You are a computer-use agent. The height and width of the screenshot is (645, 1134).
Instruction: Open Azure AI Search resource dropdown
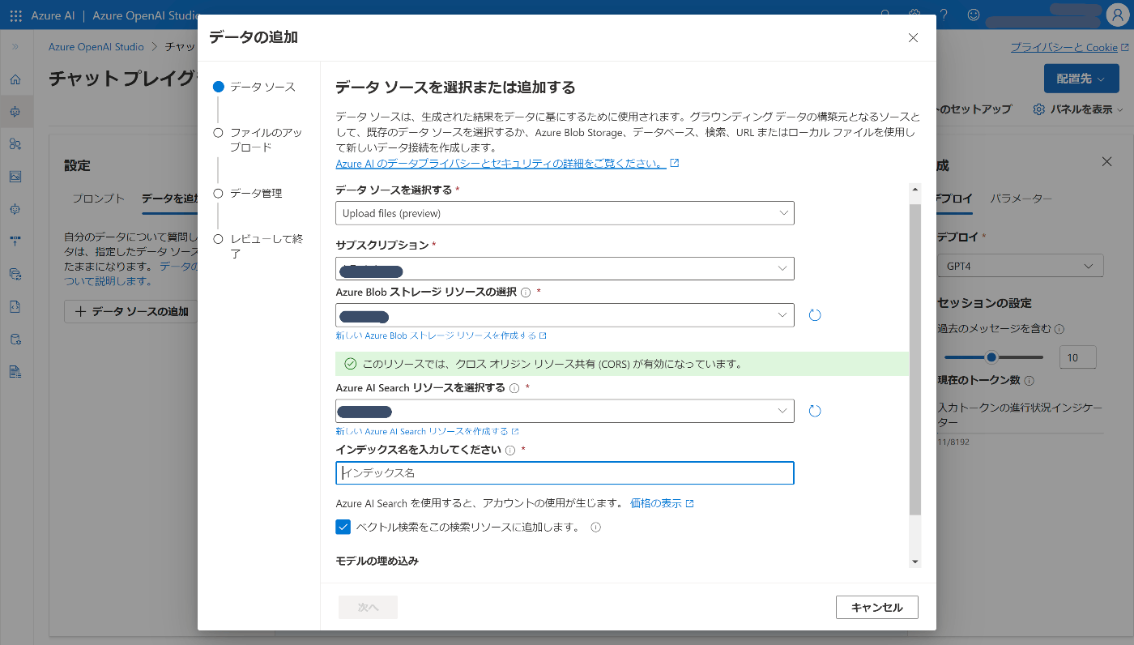click(565, 411)
